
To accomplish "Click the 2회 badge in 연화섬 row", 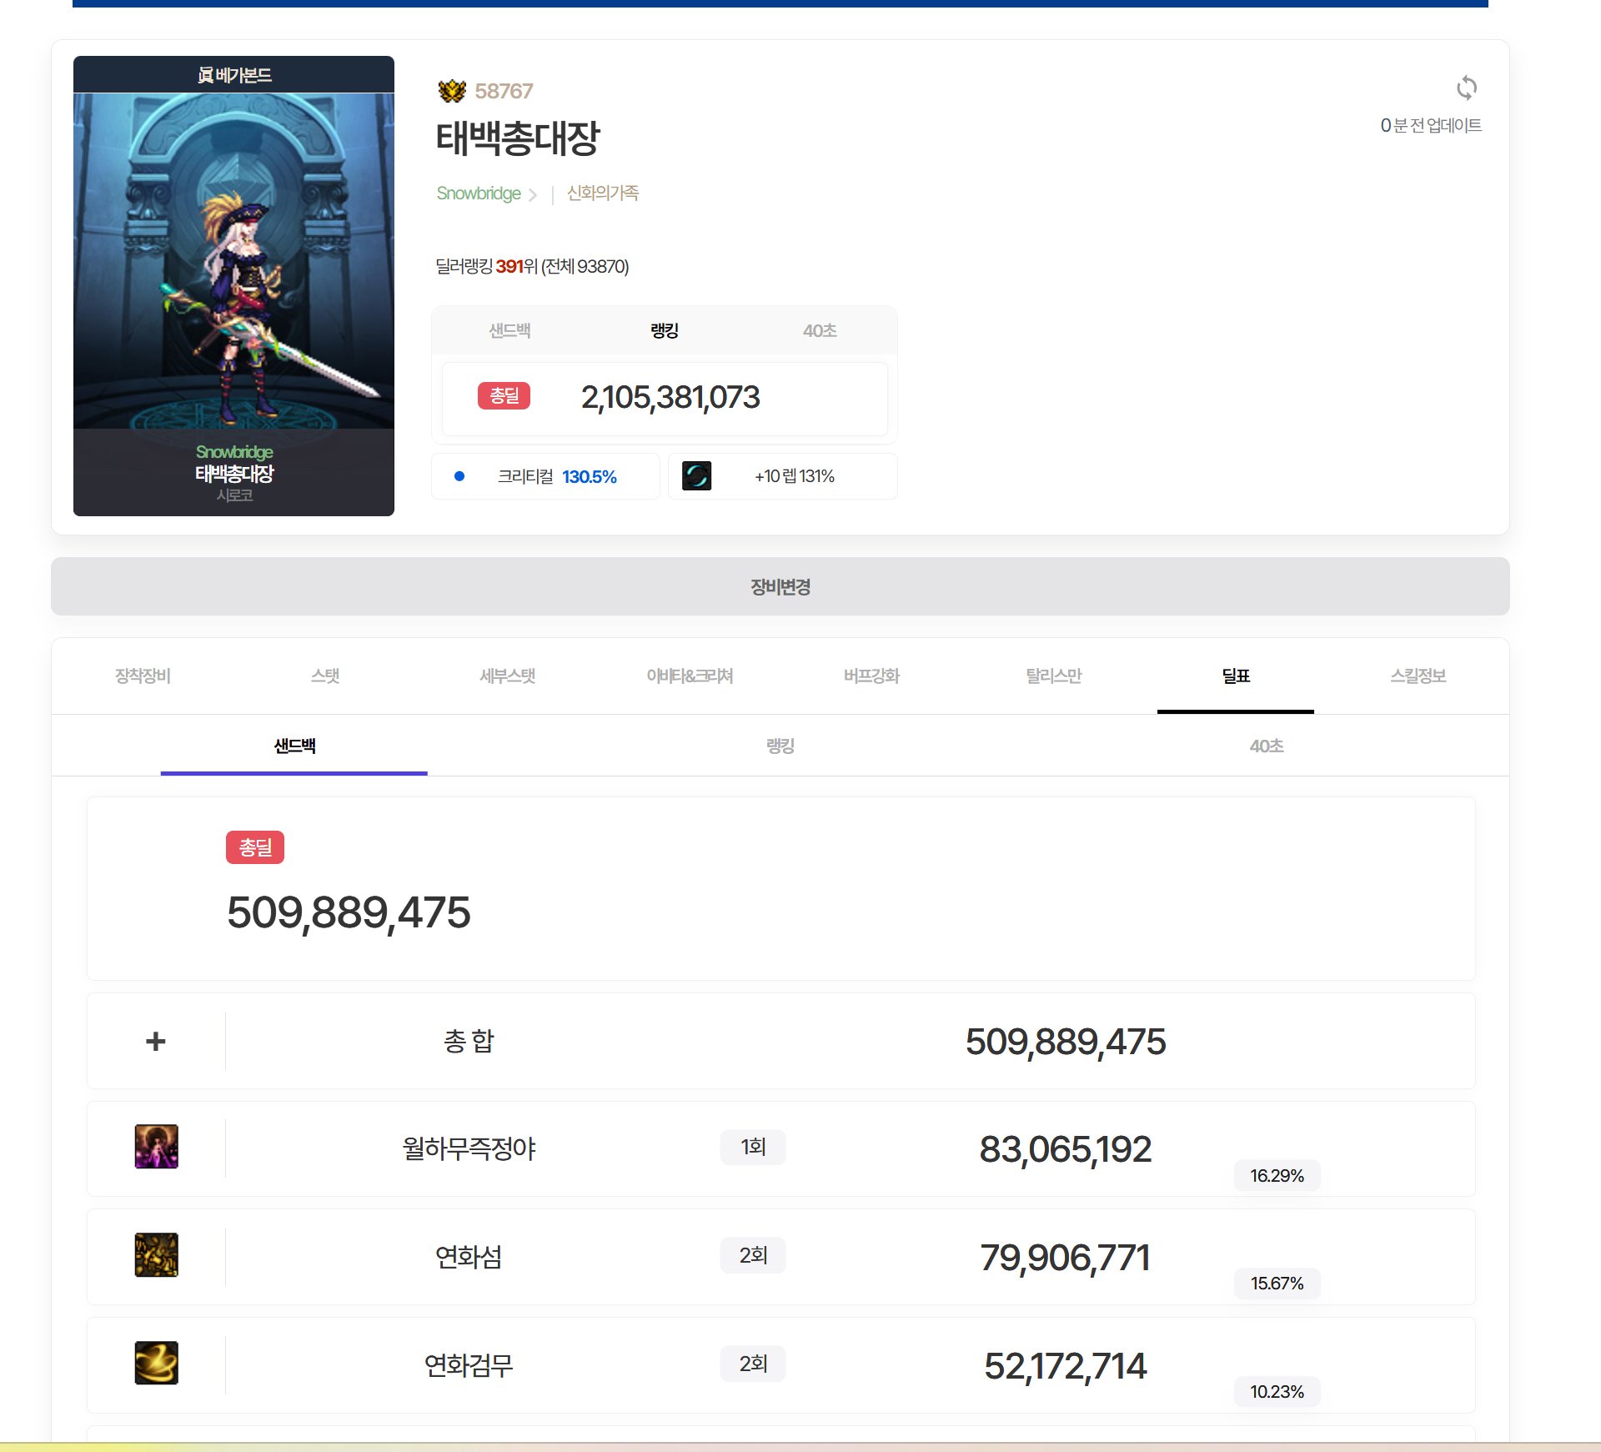I will click(x=753, y=1255).
